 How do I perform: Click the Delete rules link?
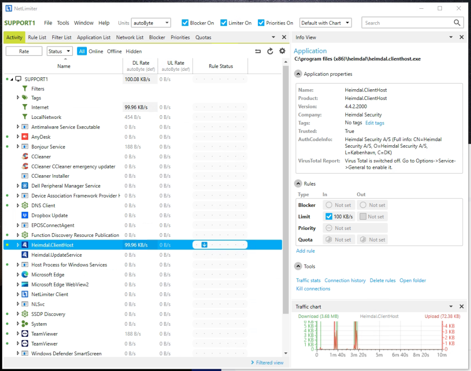coord(383,280)
